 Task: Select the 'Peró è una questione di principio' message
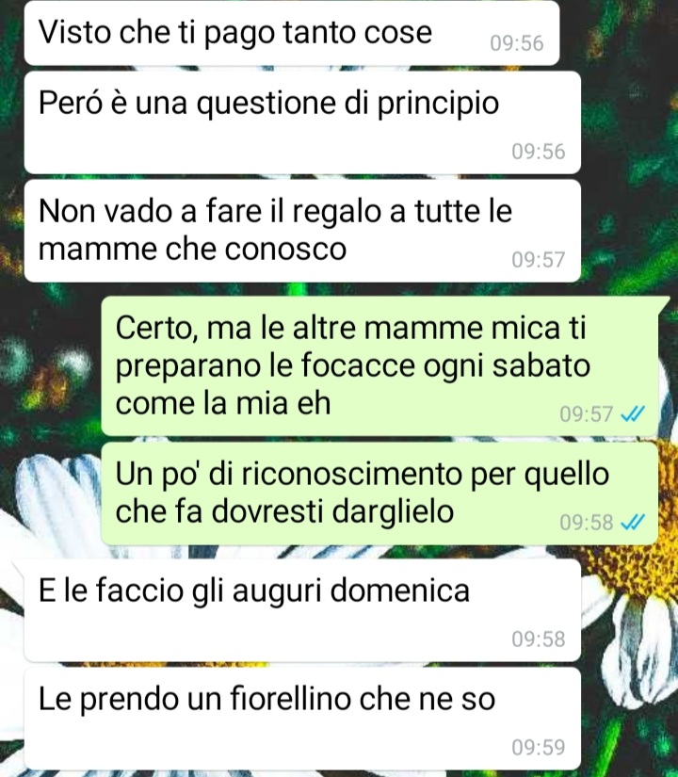point(302,122)
